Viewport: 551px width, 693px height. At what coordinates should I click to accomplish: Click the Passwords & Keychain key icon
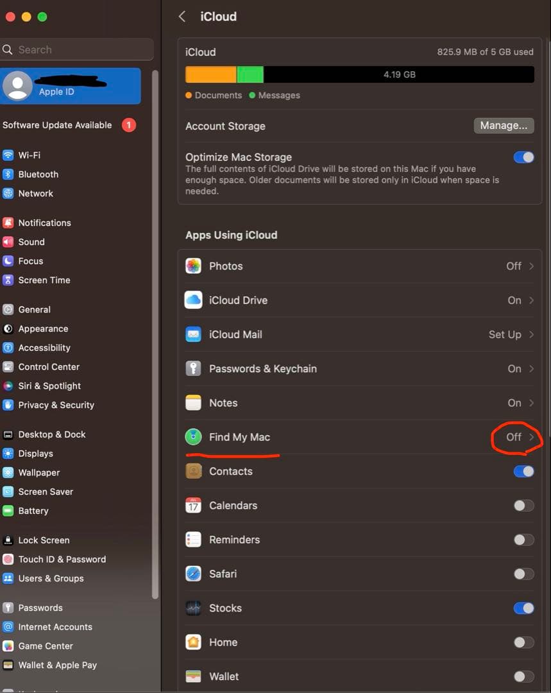[193, 369]
